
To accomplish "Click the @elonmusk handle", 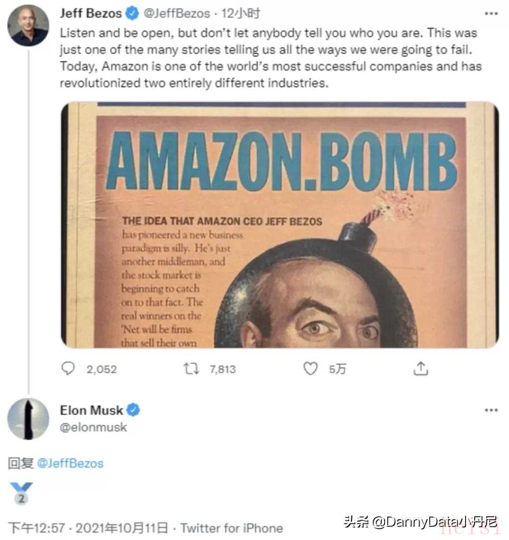I will click(x=93, y=427).
